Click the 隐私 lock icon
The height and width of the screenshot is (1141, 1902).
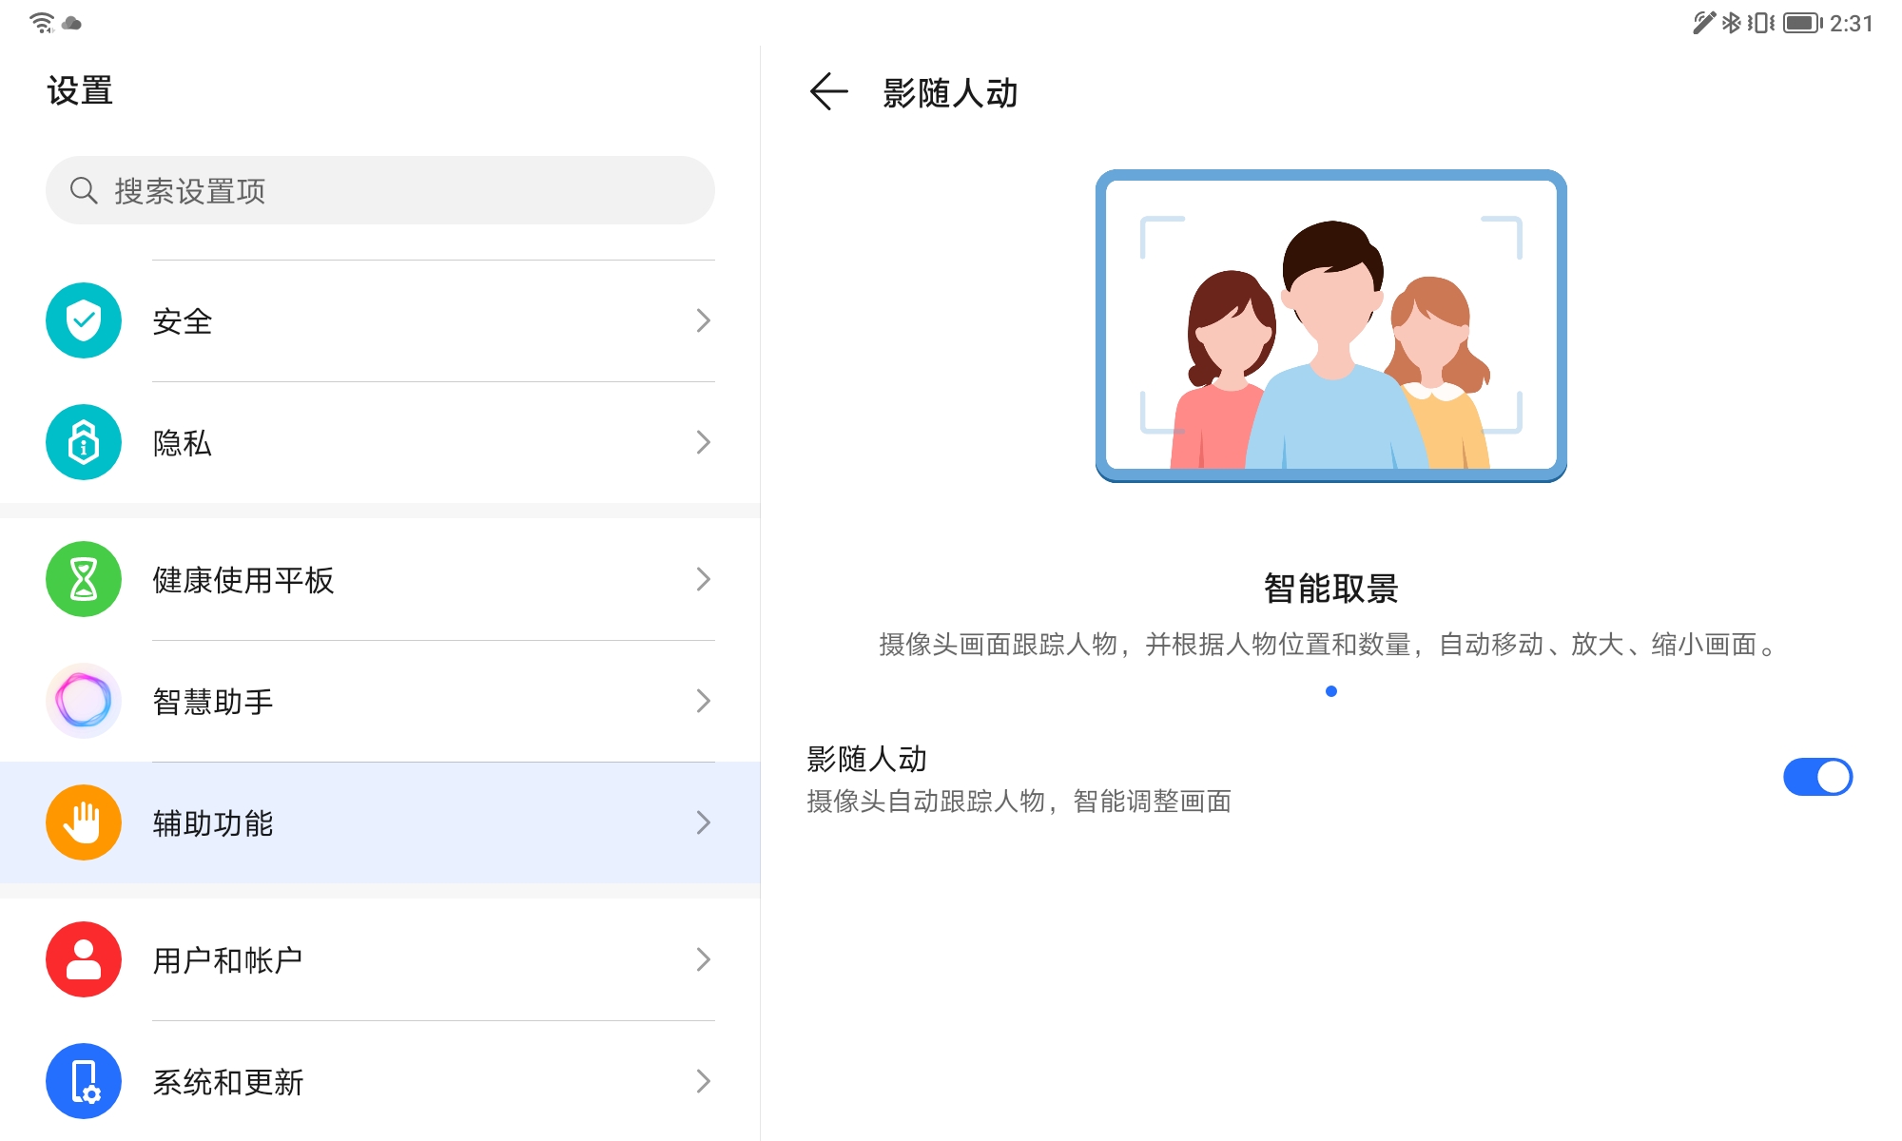click(x=84, y=442)
